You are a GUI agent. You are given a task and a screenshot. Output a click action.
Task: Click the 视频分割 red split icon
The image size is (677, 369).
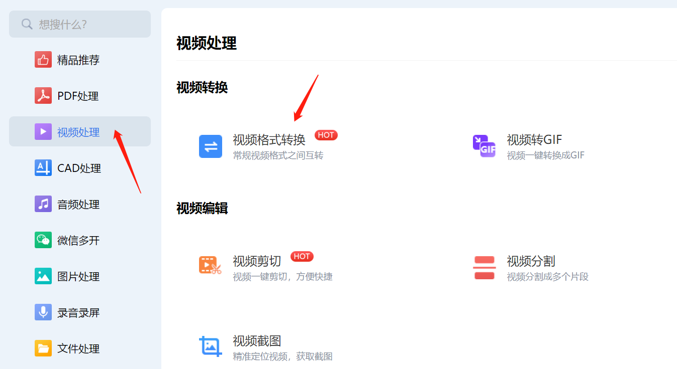point(483,267)
